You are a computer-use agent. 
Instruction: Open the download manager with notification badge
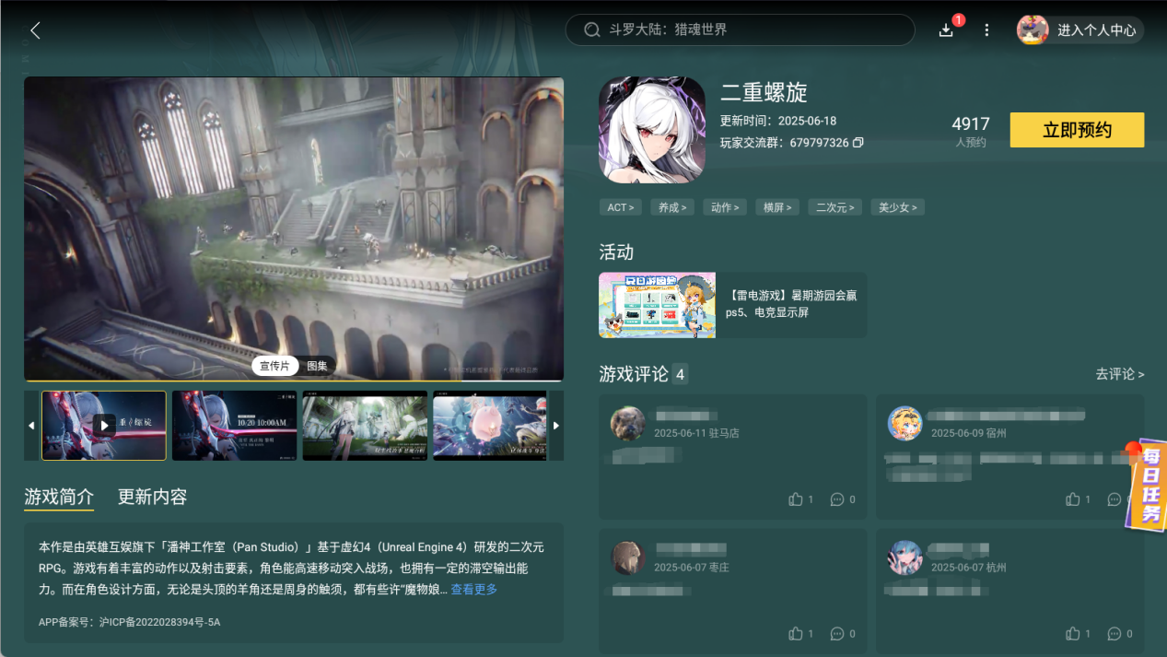tap(946, 30)
